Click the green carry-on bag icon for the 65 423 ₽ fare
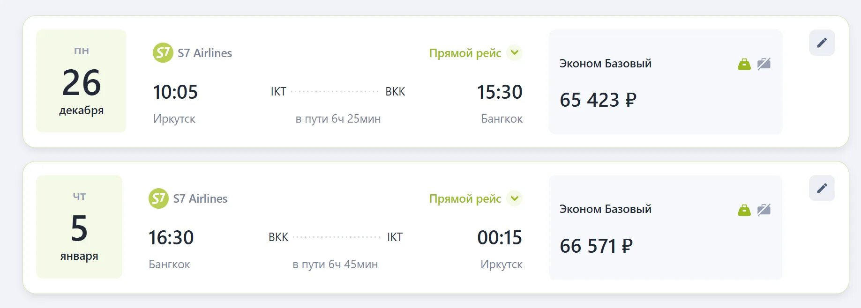This screenshot has height=308, width=861. (744, 64)
